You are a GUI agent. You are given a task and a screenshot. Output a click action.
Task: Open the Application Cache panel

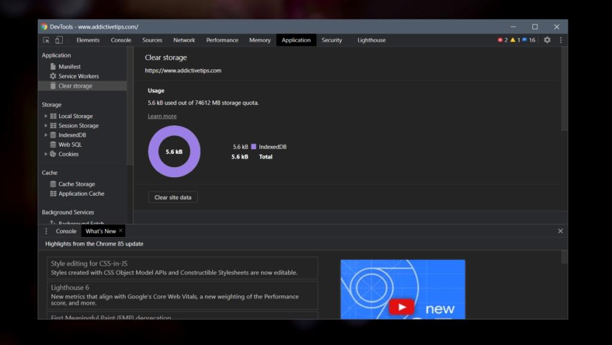(80, 193)
